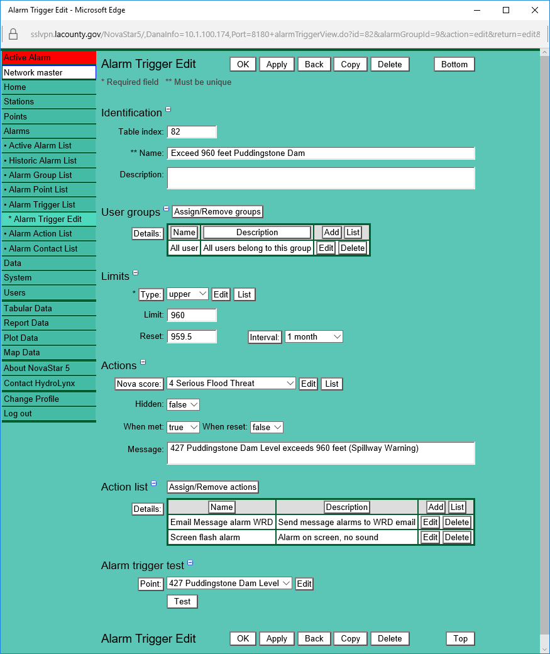Screen dimensions: 550x654
Task: Change the Hidden false dropdown
Action: [x=183, y=404]
